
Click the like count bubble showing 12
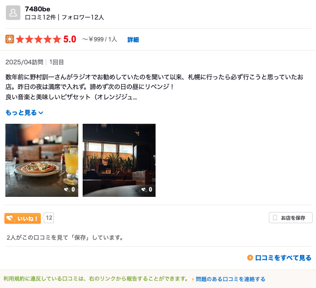pos(49,218)
